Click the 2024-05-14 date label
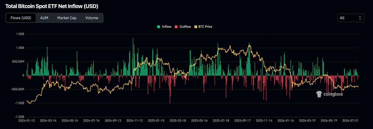Viewport: 373px width, 129px height. pos(70,120)
